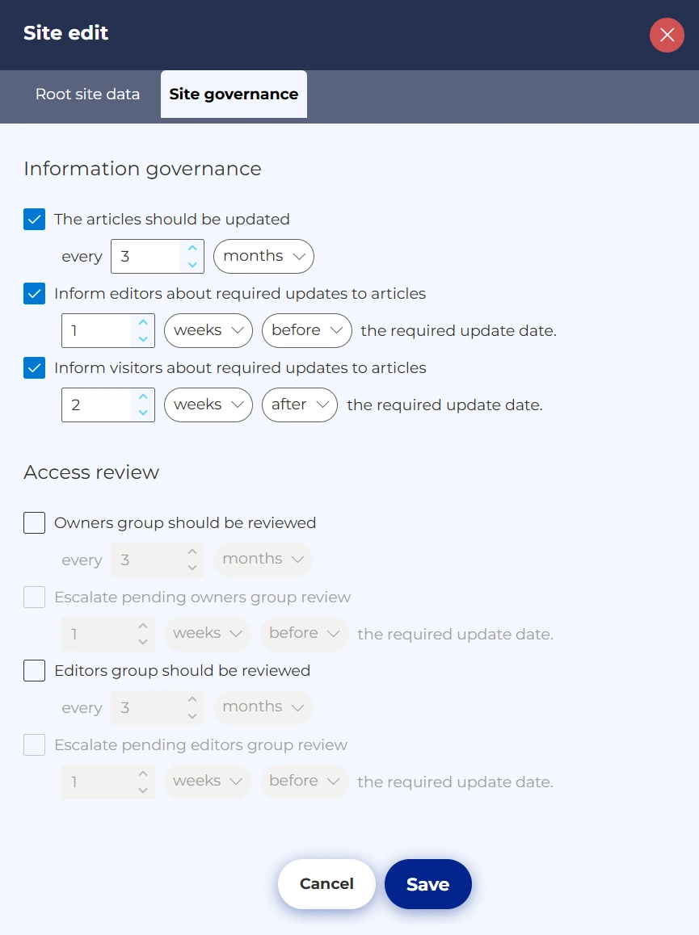The width and height of the screenshot is (699, 935).
Task: Click the Cancel button
Action: (x=326, y=884)
